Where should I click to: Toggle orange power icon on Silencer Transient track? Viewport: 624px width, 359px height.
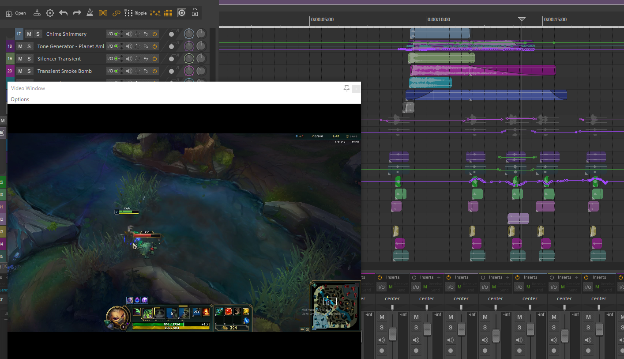click(x=155, y=59)
